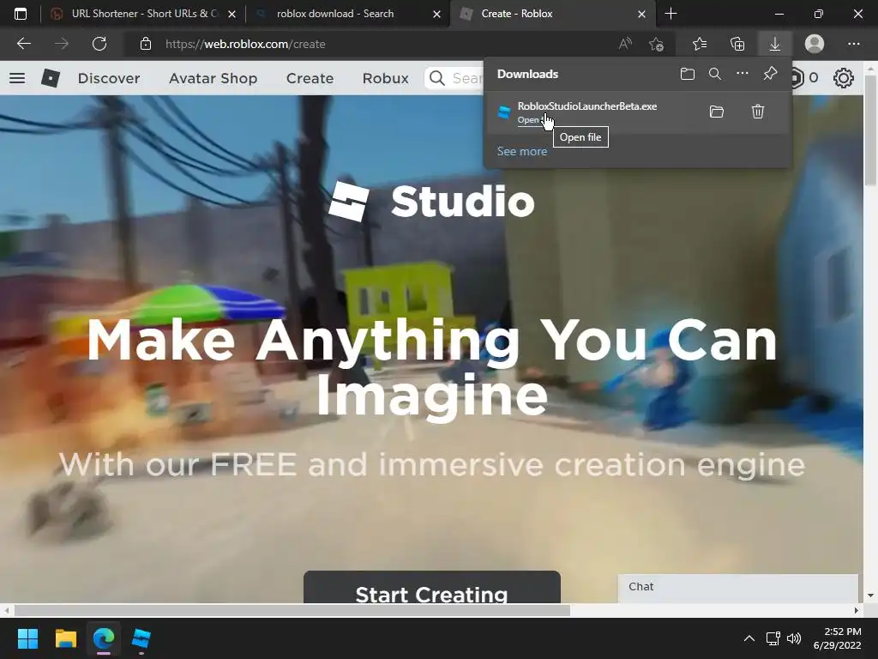Screen dimensions: 878x659
Task: Switch to URL Shortener tab
Action: (x=144, y=14)
